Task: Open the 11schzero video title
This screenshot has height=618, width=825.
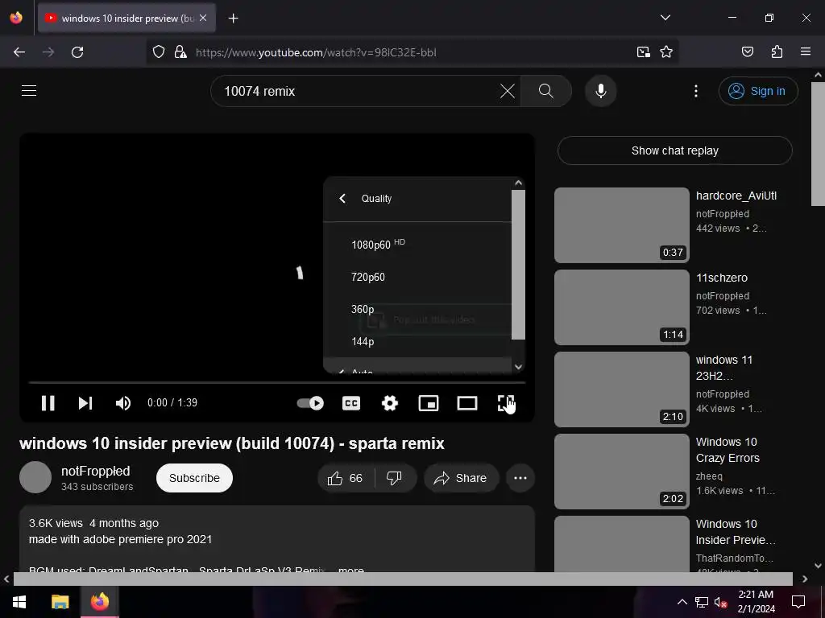Action: click(721, 278)
